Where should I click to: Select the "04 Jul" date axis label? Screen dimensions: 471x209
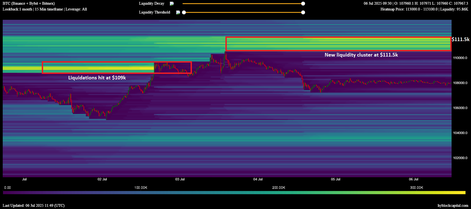[258, 179]
